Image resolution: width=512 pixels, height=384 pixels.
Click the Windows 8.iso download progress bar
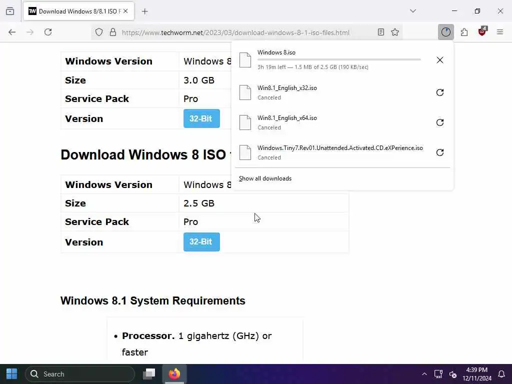tap(339, 59)
